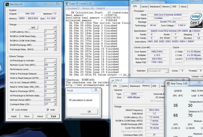Open the RAS# to CAS# Read Delay dropdown
203x137 pixels.
(x=55, y=36)
